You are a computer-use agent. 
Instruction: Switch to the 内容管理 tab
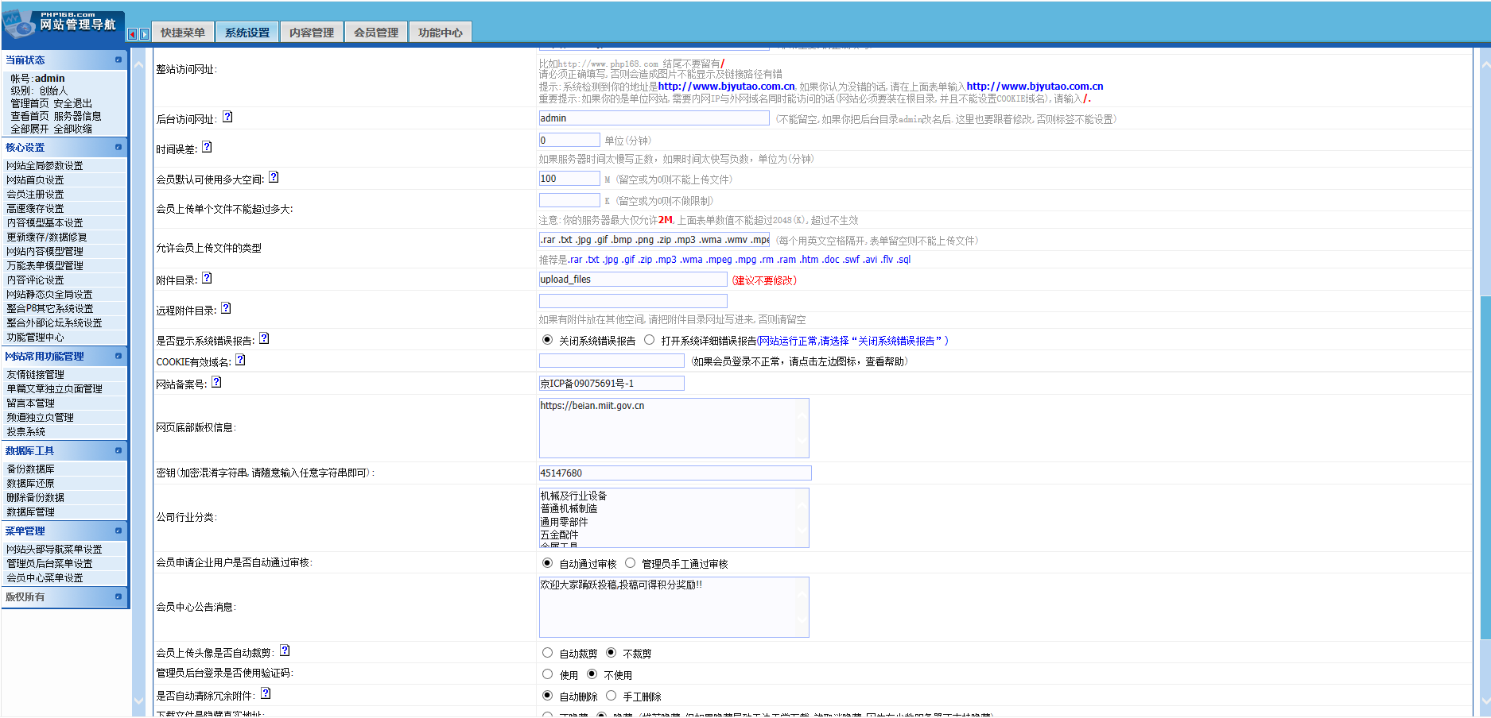pos(312,33)
